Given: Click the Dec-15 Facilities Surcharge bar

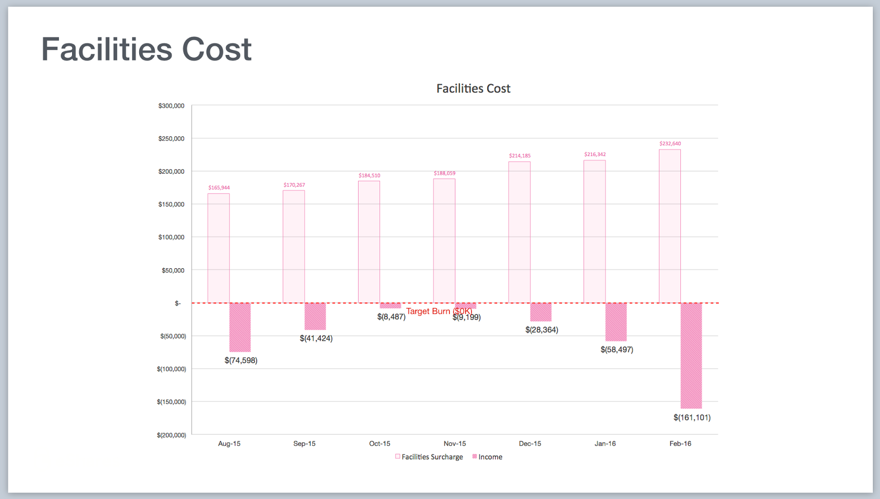Looking at the screenshot, I should coord(519,232).
